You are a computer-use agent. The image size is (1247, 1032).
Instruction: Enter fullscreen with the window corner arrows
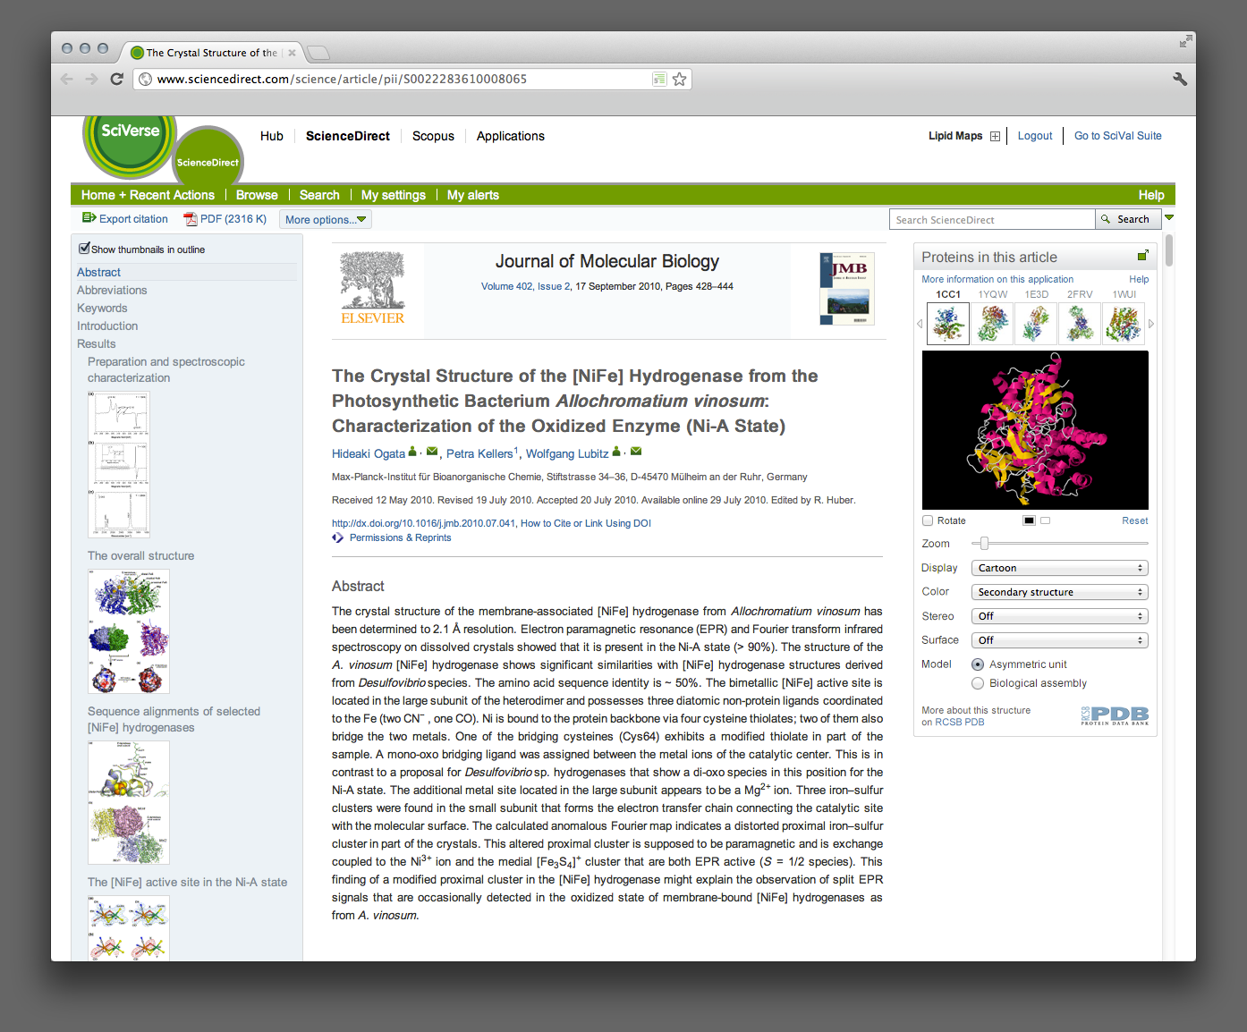pyautogui.click(x=1185, y=41)
